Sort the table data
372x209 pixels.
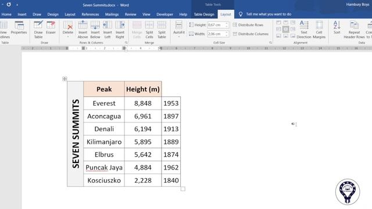pos(337,28)
